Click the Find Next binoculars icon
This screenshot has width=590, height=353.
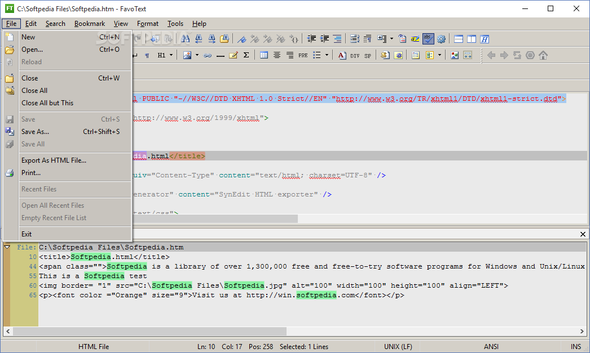tap(212, 39)
